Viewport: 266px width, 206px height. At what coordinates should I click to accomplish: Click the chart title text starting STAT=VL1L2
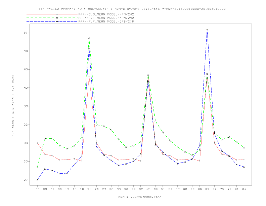[132, 9]
